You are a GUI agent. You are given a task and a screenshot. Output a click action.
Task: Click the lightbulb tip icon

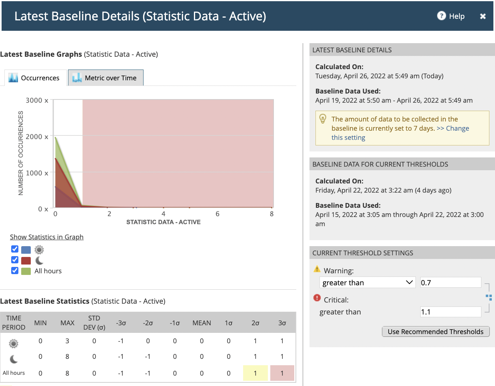[323, 119]
